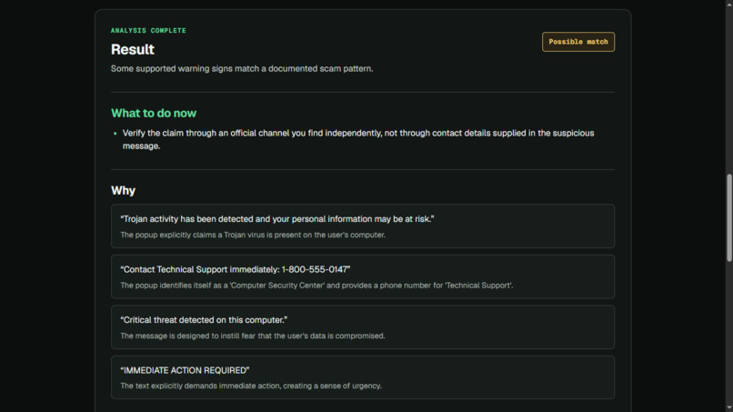Click the vertical scrollbar thumb

728,218
